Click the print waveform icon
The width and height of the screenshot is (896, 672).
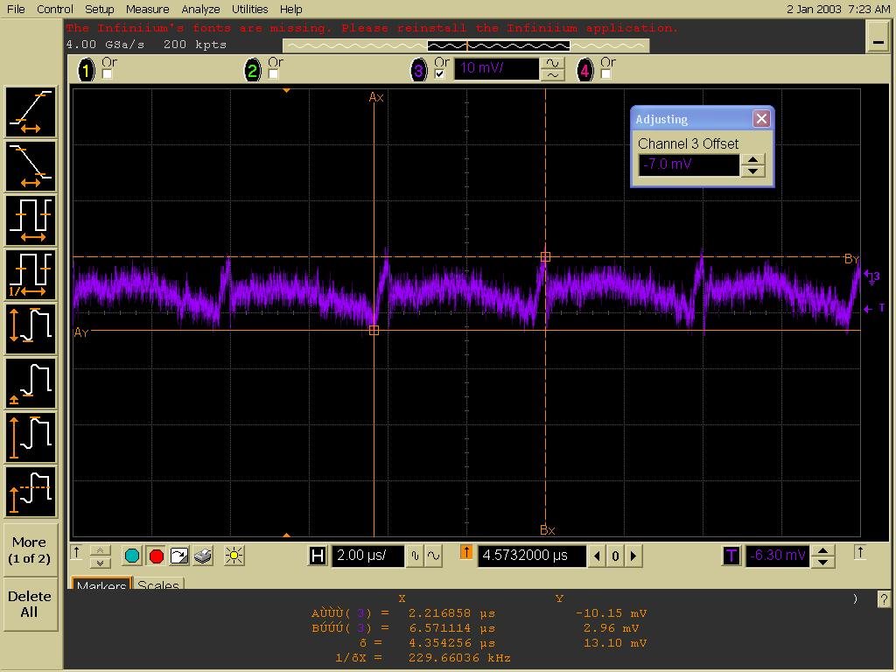(x=203, y=555)
